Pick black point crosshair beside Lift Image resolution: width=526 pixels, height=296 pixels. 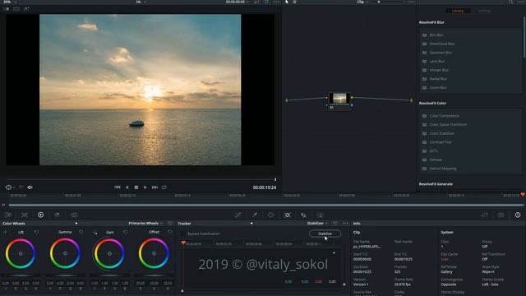[6, 232]
